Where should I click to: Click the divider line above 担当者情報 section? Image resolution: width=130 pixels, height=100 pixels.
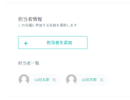coord(67,3)
